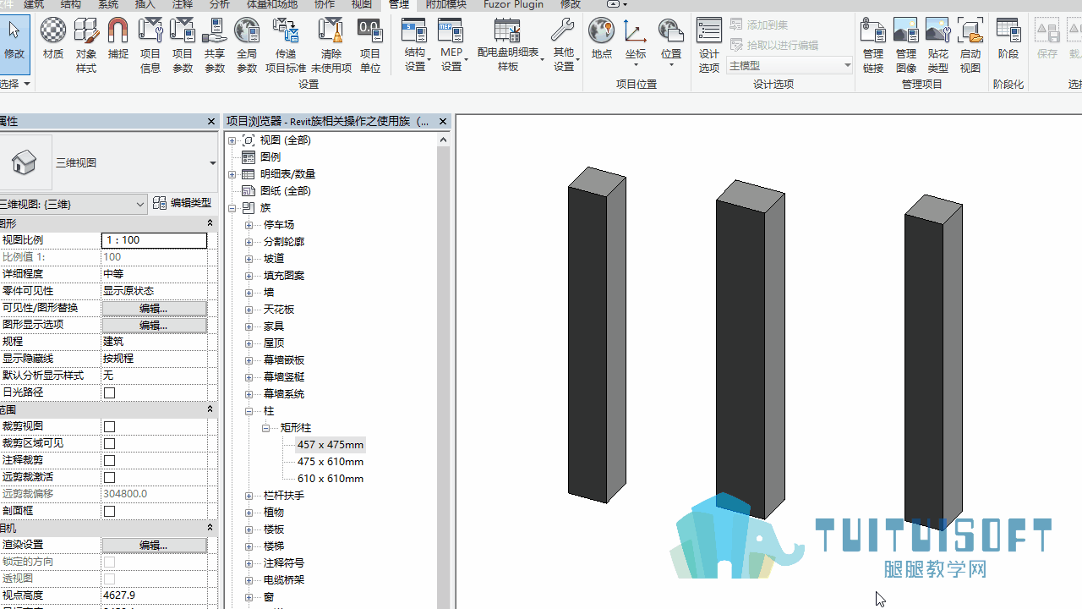Switch to the 附加模块 ribbon tab
The height and width of the screenshot is (609, 1082).
pyautogui.click(x=448, y=5)
